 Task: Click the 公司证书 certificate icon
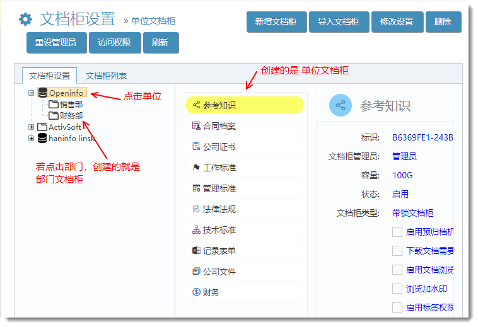[x=196, y=147]
